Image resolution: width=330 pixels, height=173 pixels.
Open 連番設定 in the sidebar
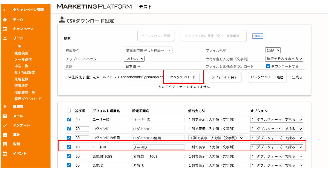click(21, 86)
